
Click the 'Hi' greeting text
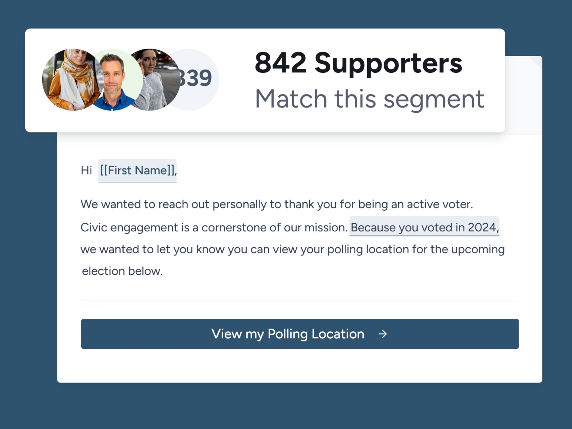pyautogui.click(x=86, y=170)
